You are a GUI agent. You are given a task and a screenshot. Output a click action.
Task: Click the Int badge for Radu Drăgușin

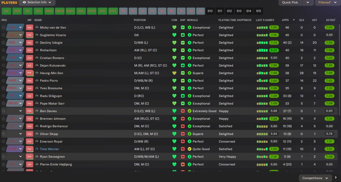click(x=29, y=96)
